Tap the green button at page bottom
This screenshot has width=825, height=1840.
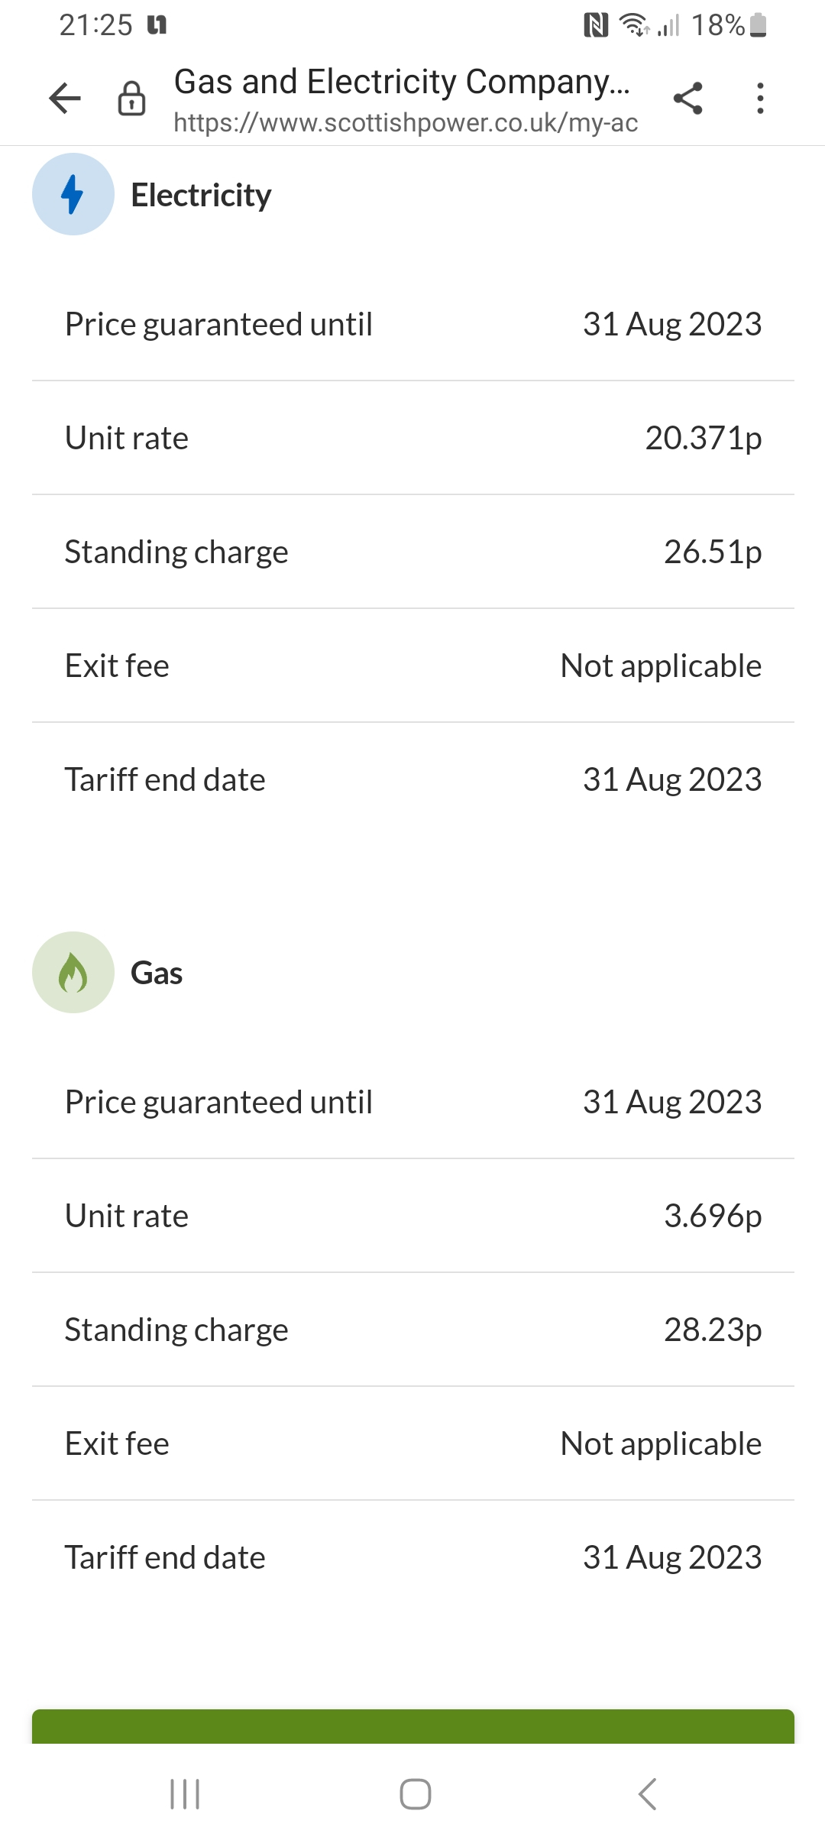point(412,1727)
